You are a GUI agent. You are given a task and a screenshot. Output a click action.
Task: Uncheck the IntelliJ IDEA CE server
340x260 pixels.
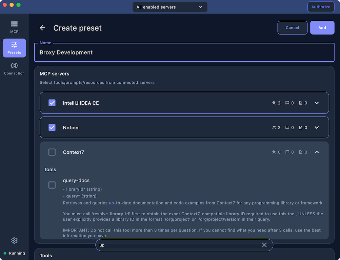coord(52,103)
